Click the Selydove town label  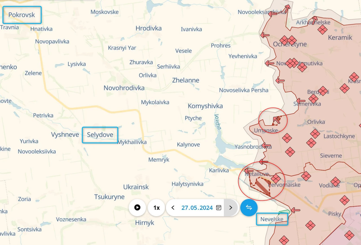[x=100, y=135]
